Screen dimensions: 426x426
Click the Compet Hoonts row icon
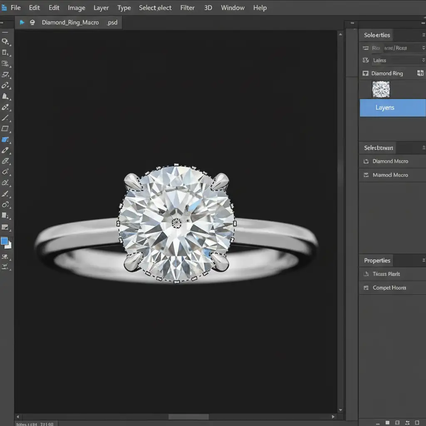(366, 288)
